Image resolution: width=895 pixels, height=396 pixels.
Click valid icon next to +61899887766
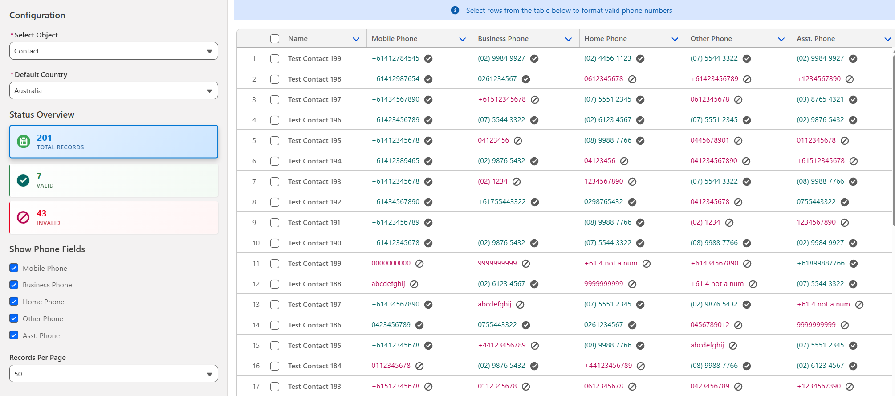[x=854, y=264]
